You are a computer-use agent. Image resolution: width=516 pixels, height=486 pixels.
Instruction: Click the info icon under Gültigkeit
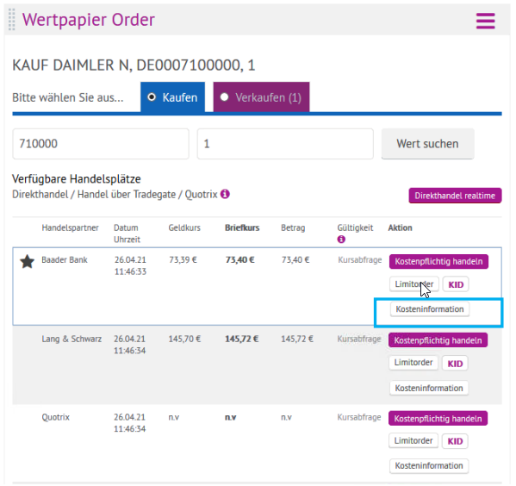pos(341,240)
